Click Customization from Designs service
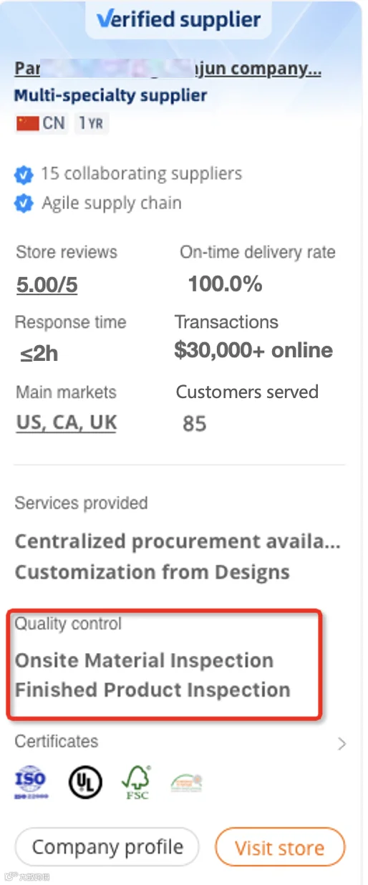This screenshot has width=368, height=885. 152,572
